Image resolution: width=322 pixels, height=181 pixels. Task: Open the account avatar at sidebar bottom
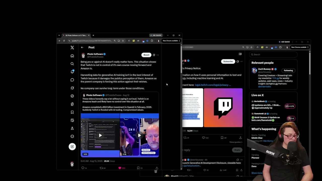[x=72, y=164]
